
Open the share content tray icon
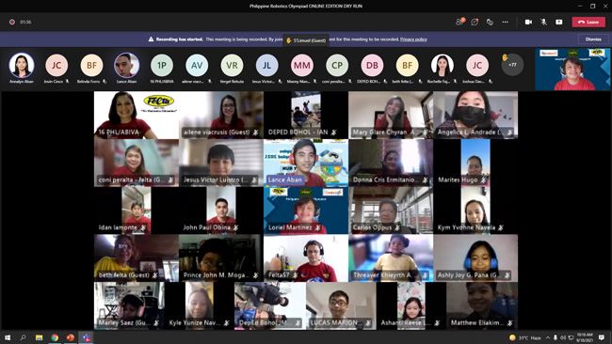coord(559,22)
